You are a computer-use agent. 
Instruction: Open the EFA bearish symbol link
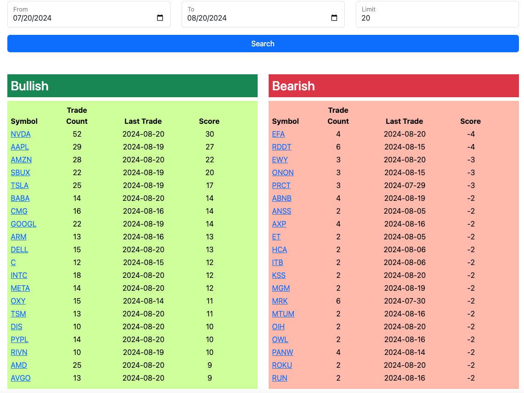click(278, 134)
